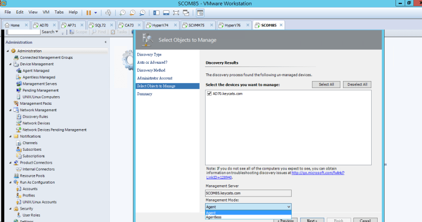This screenshot has height=222, width=422.
Task: Choose Agentless from the Management Mode list
Action: click(215, 217)
